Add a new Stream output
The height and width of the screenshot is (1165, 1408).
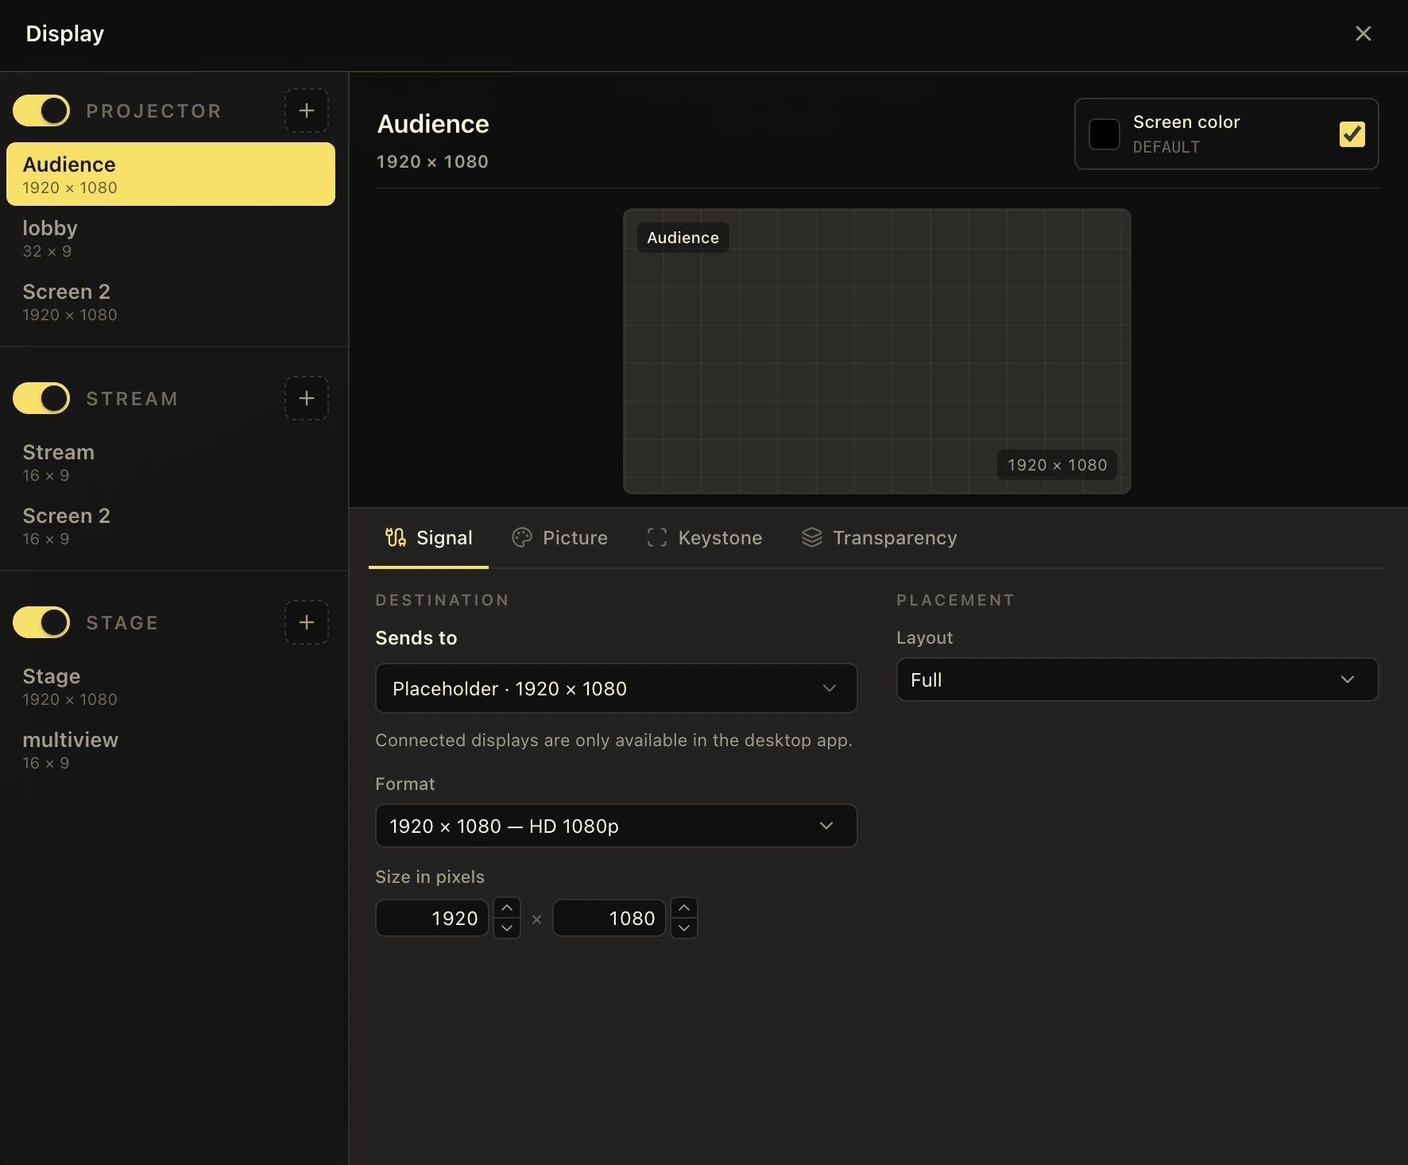[307, 398]
